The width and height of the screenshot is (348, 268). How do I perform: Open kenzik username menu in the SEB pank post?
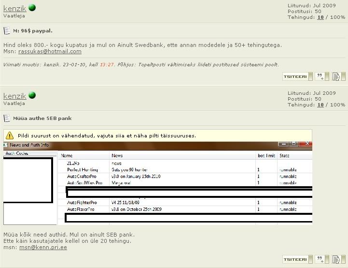14,96
